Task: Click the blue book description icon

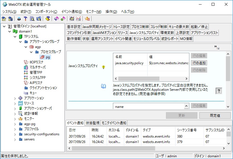Action: click(x=104, y=86)
